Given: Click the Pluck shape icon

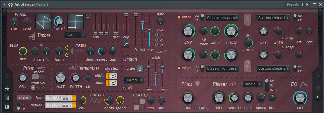Looking at the screenshot, I should (x=198, y=84).
